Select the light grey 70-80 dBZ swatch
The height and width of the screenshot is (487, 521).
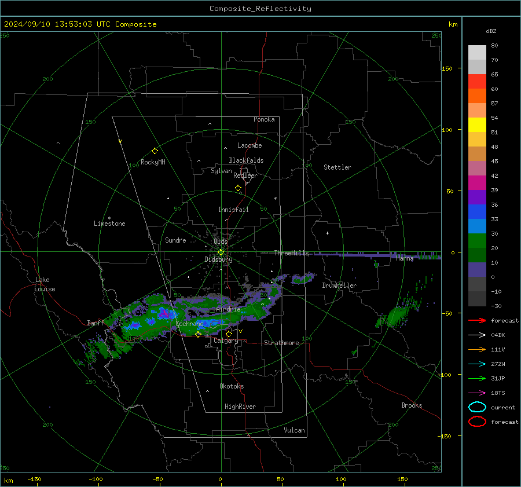click(x=477, y=52)
